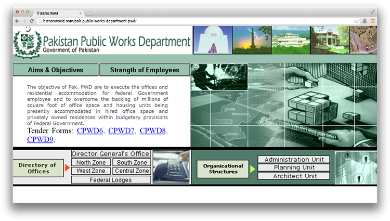
Task: Reload the page with refresh icon
Action: pos(32,21)
